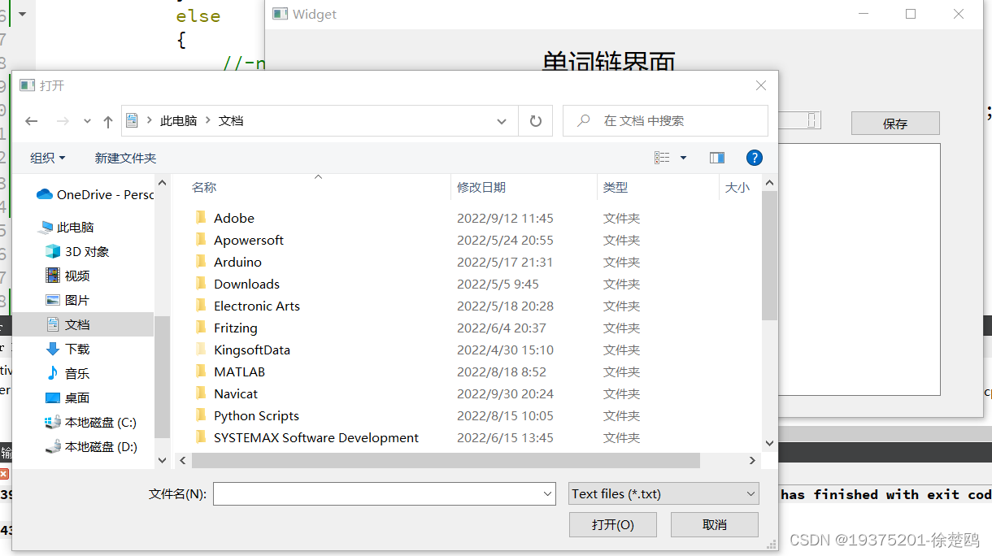Click the blue Help question mark icon
Viewport: 992px width, 556px height.
click(x=754, y=158)
